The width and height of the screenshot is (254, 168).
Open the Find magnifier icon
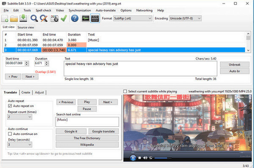click(x=34, y=19)
